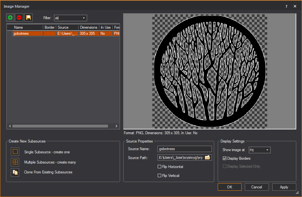Enable Flip Vertical
This screenshot has height=197, width=302.
(159, 175)
